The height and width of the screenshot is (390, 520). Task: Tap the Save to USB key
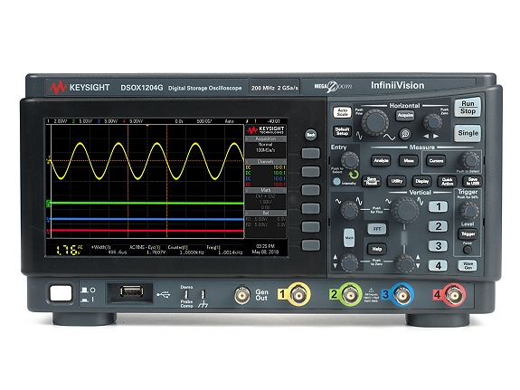pyautogui.click(x=472, y=181)
